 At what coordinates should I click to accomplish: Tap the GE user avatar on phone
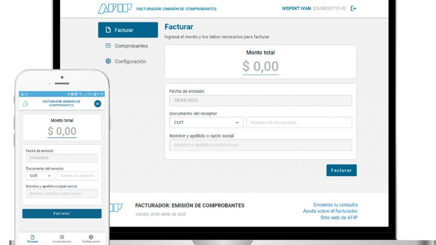(98, 103)
